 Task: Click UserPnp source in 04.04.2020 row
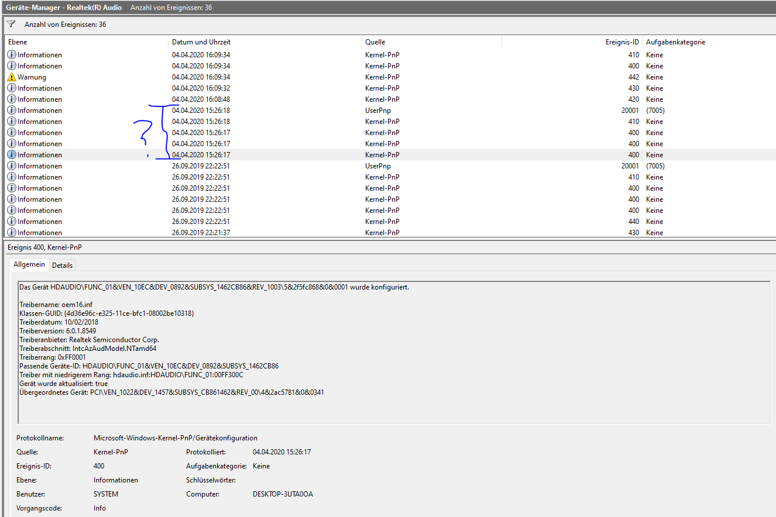[x=378, y=111]
